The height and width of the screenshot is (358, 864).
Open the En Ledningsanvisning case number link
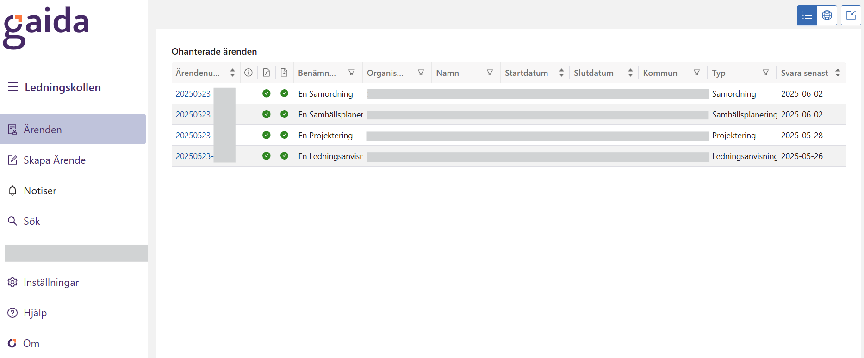pyautogui.click(x=194, y=156)
